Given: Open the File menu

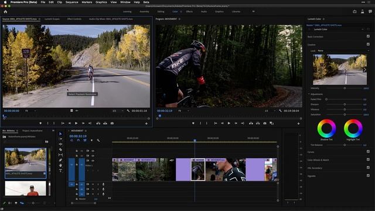Looking at the screenshot, I should tap(43, 2).
